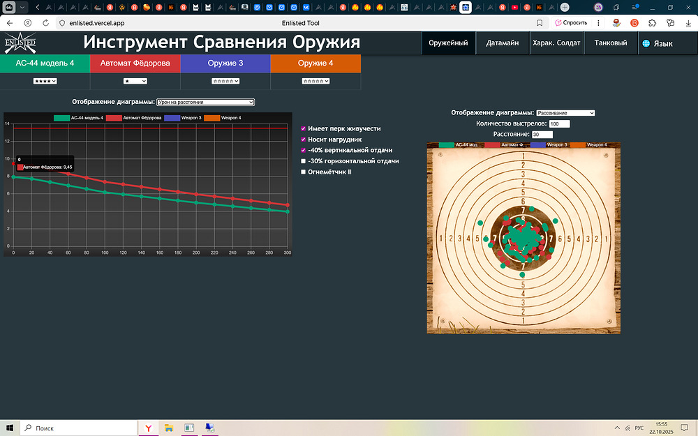Screen dimensions: 698x436
Task: Open a new browser tab with plus icon
Action: coord(564,7)
